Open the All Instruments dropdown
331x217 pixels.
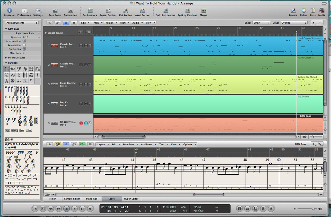(22, 23)
